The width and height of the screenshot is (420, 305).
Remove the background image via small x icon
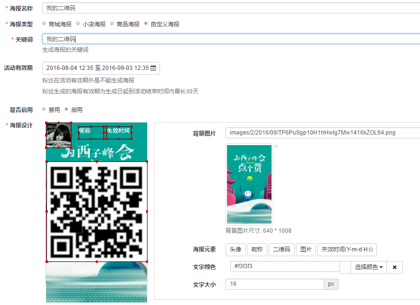(x=276, y=146)
